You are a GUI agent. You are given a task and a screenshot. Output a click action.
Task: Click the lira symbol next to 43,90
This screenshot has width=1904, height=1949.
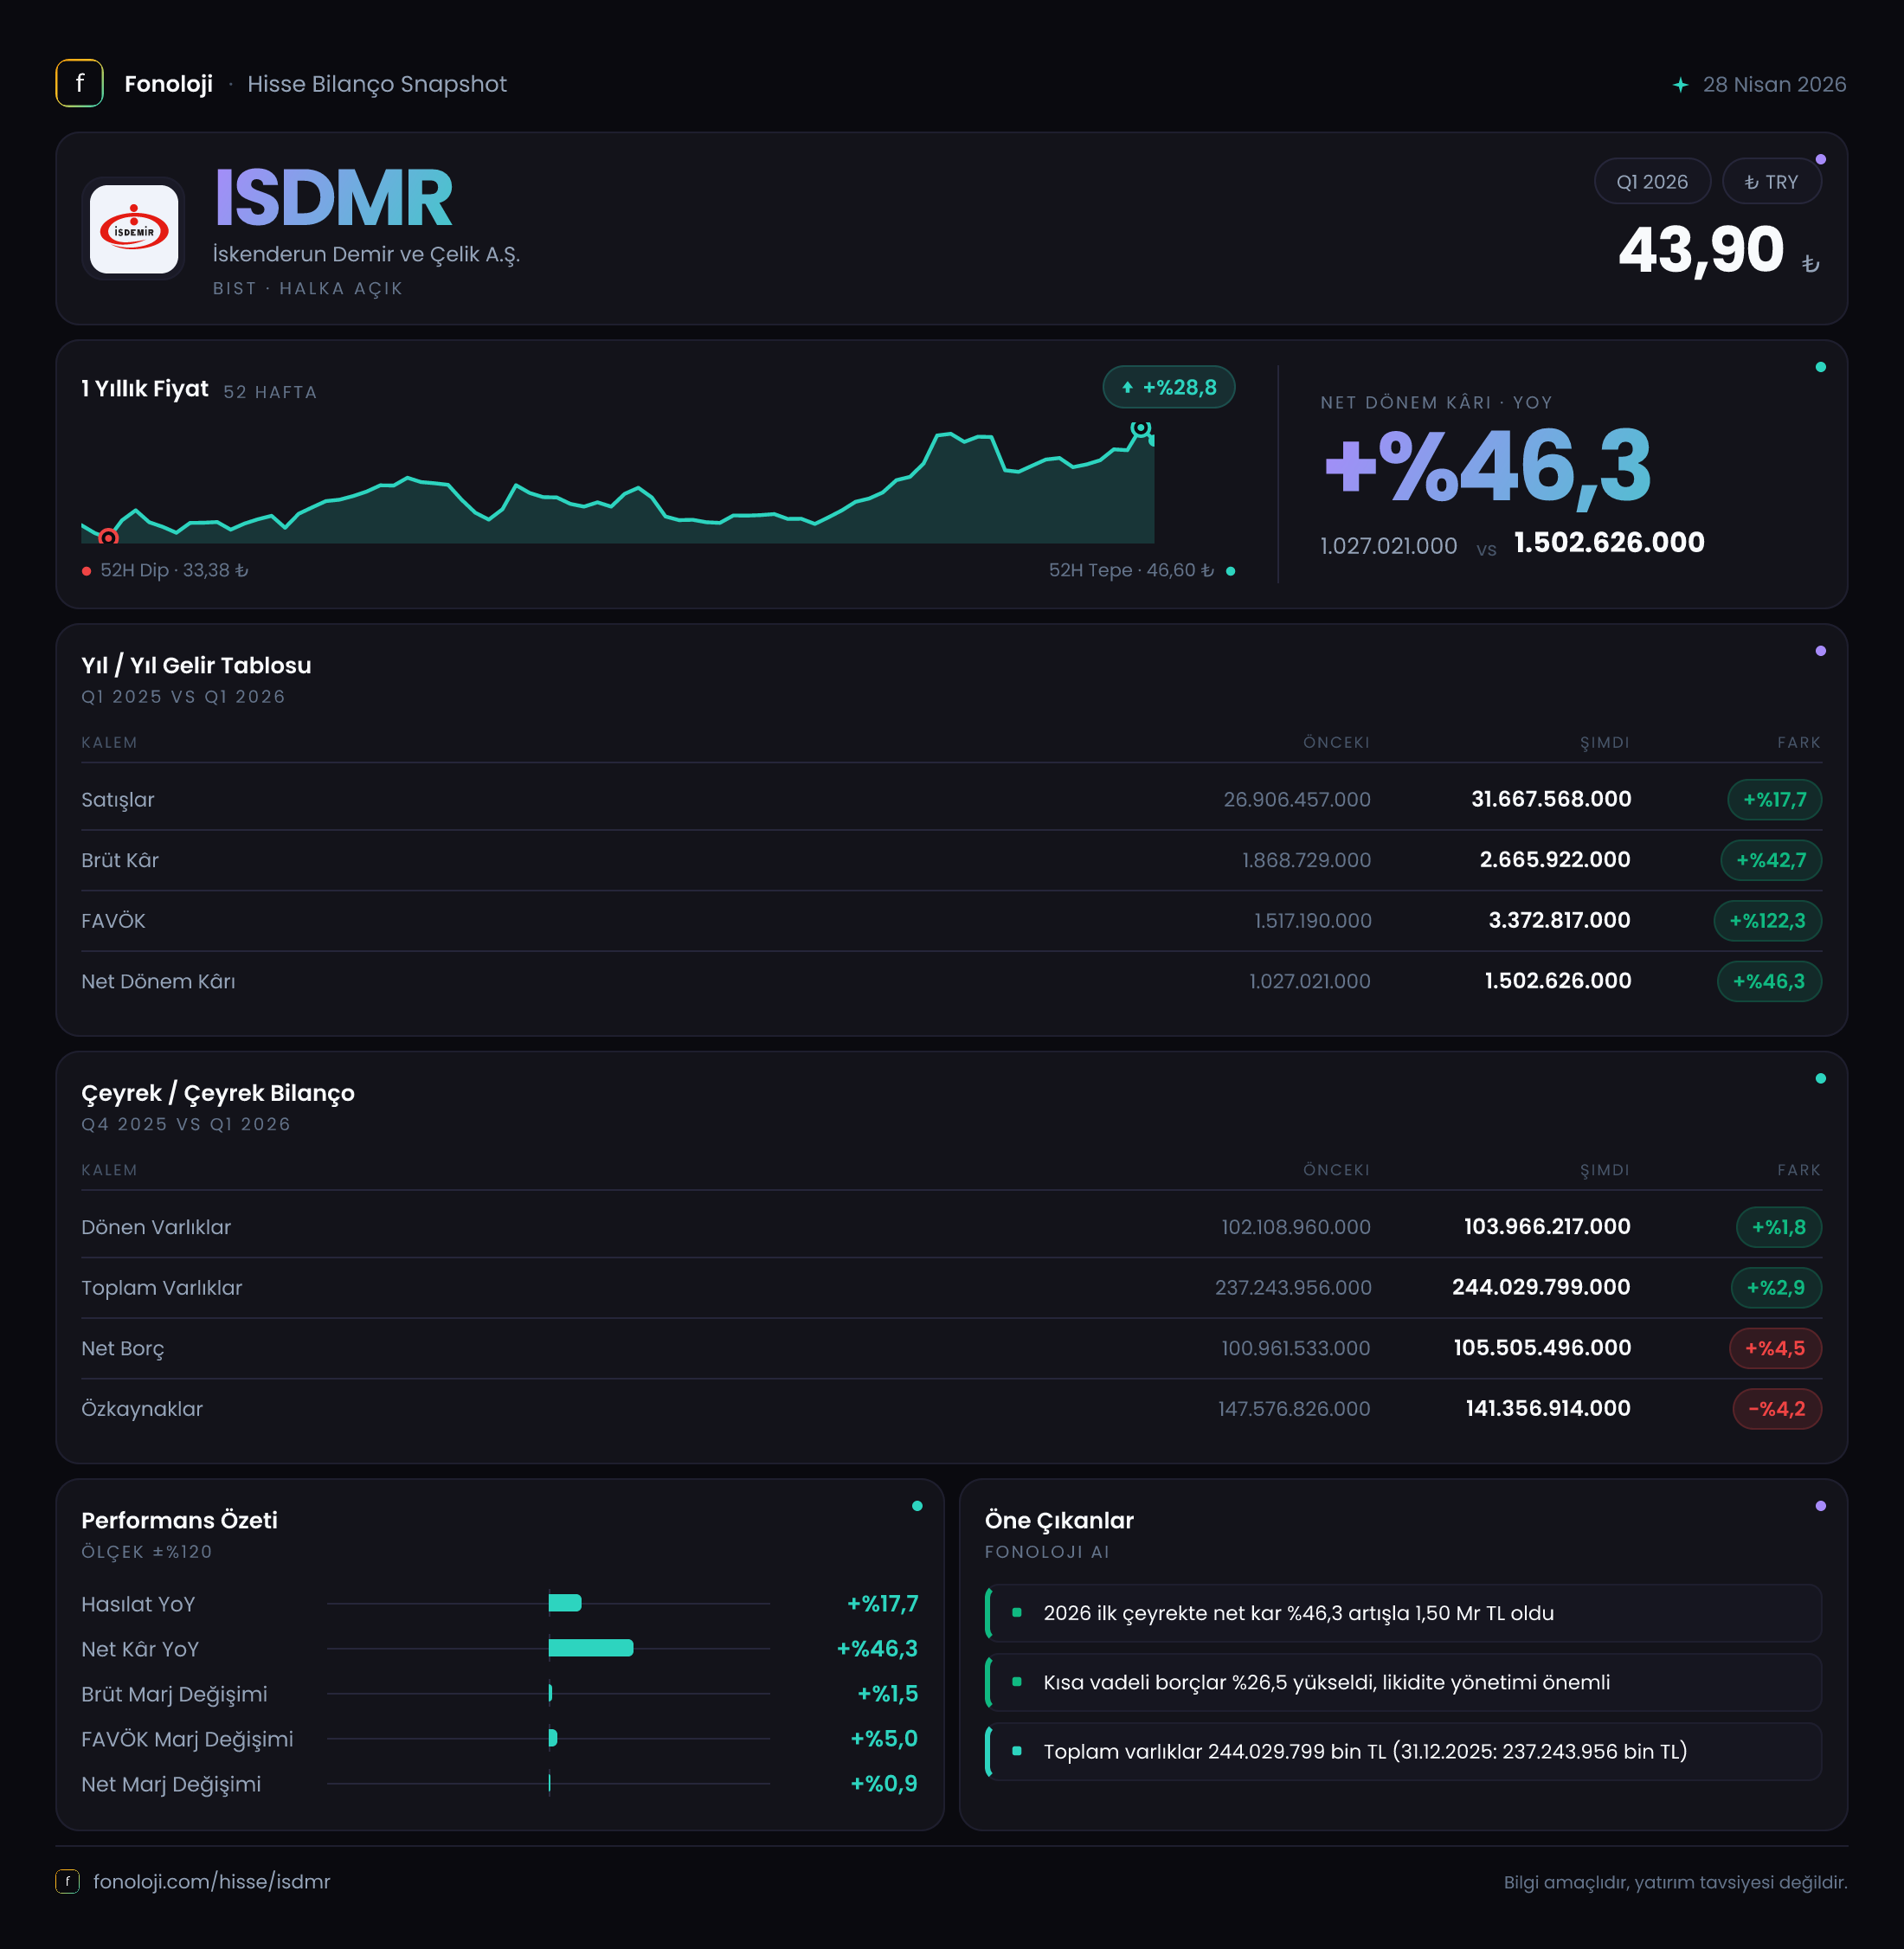[x=1810, y=264]
